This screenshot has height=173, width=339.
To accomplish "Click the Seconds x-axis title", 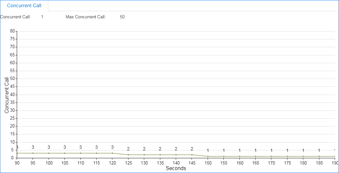I will point(176,168).
